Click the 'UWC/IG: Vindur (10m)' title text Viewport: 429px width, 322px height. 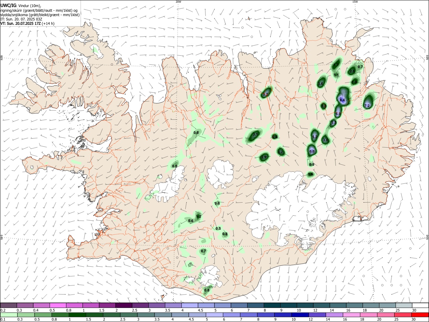coord(20,5)
